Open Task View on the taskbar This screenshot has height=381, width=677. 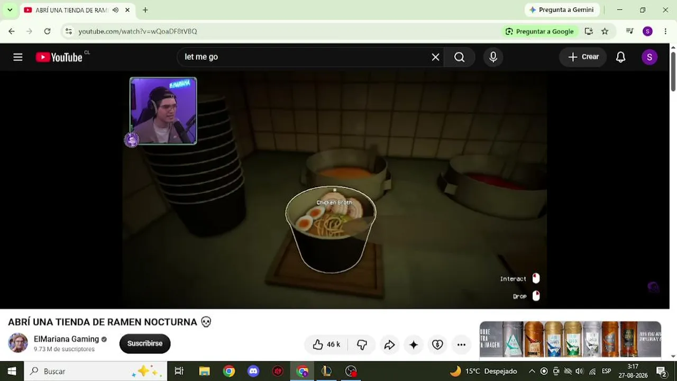pos(179,371)
